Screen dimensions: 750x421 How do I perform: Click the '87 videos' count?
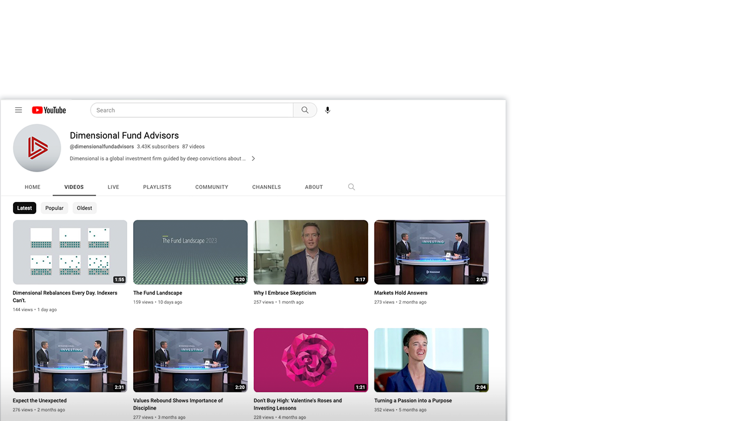tap(194, 147)
